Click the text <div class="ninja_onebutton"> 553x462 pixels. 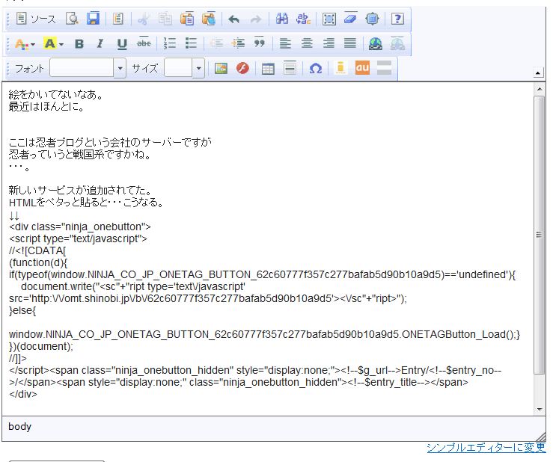[80, 227]
